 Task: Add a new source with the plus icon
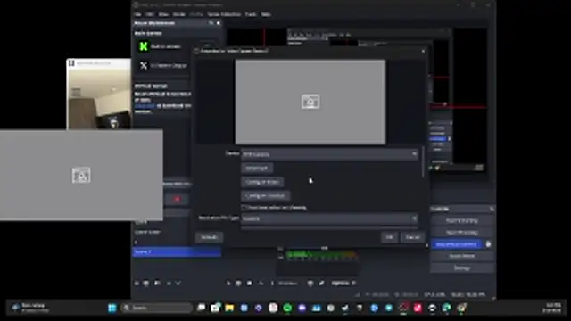(x=228, y=284)
